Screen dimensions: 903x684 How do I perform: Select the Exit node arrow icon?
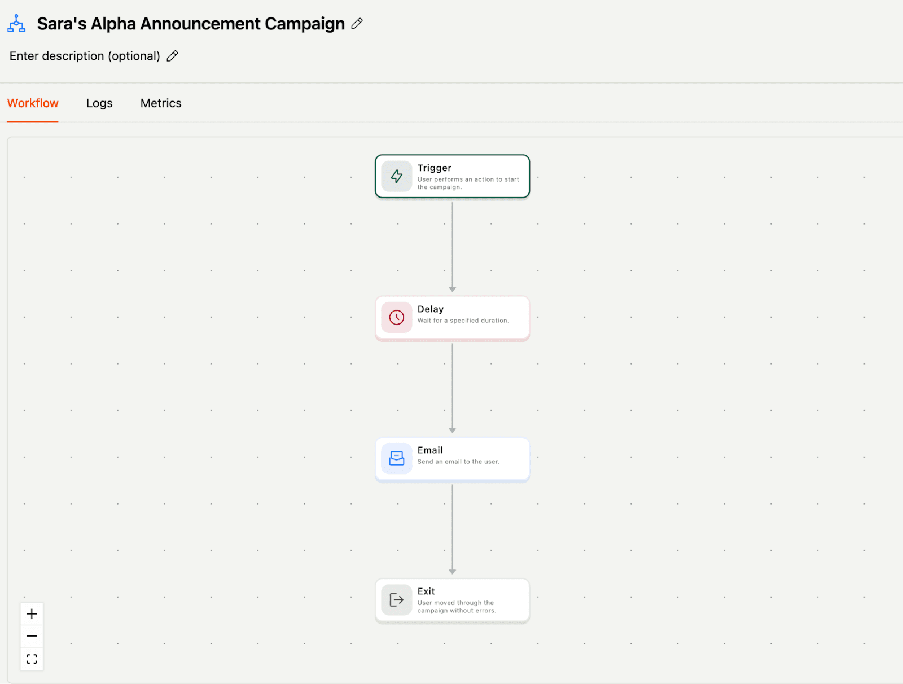397,599
